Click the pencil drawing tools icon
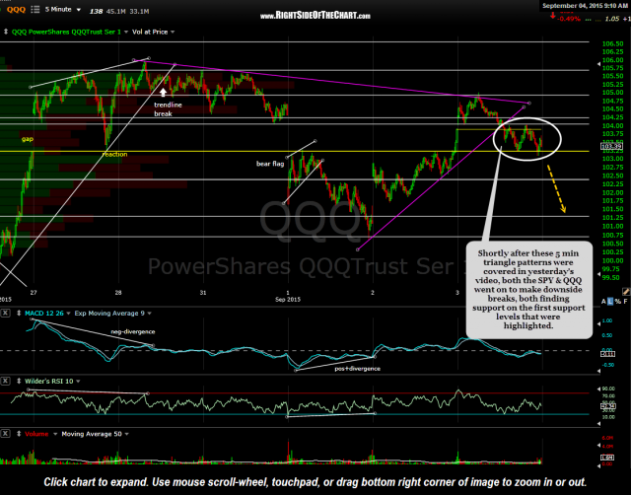 [626, 291]
